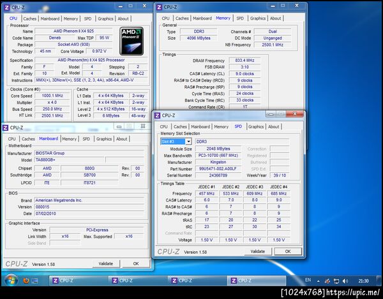
Task: Click the Socket AM3 (938) package value
Action: pos(73,45)
